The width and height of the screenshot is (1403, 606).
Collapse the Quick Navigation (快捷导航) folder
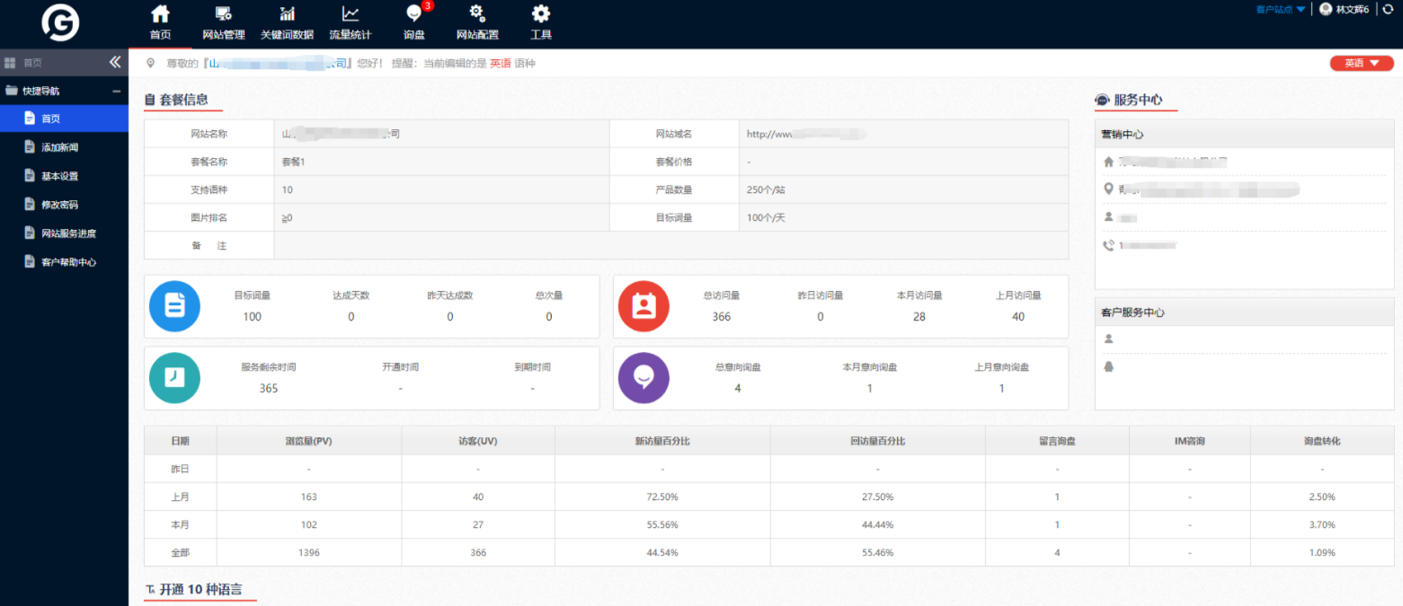116,92
